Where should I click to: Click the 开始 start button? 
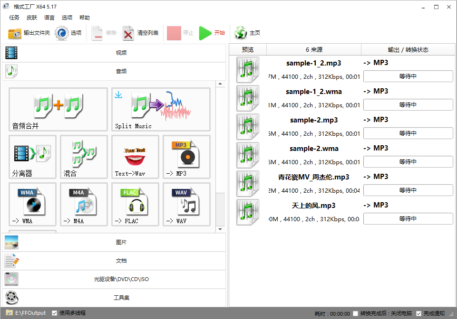click(x=212, y=33)
